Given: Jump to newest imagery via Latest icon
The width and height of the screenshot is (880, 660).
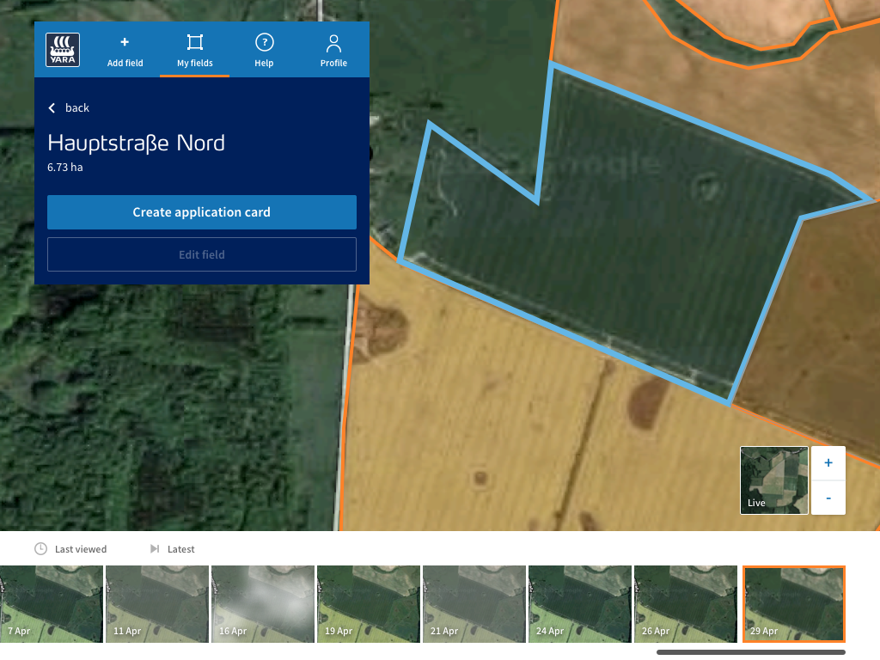Looking at the screenshot, I should [x=156, y=548].
